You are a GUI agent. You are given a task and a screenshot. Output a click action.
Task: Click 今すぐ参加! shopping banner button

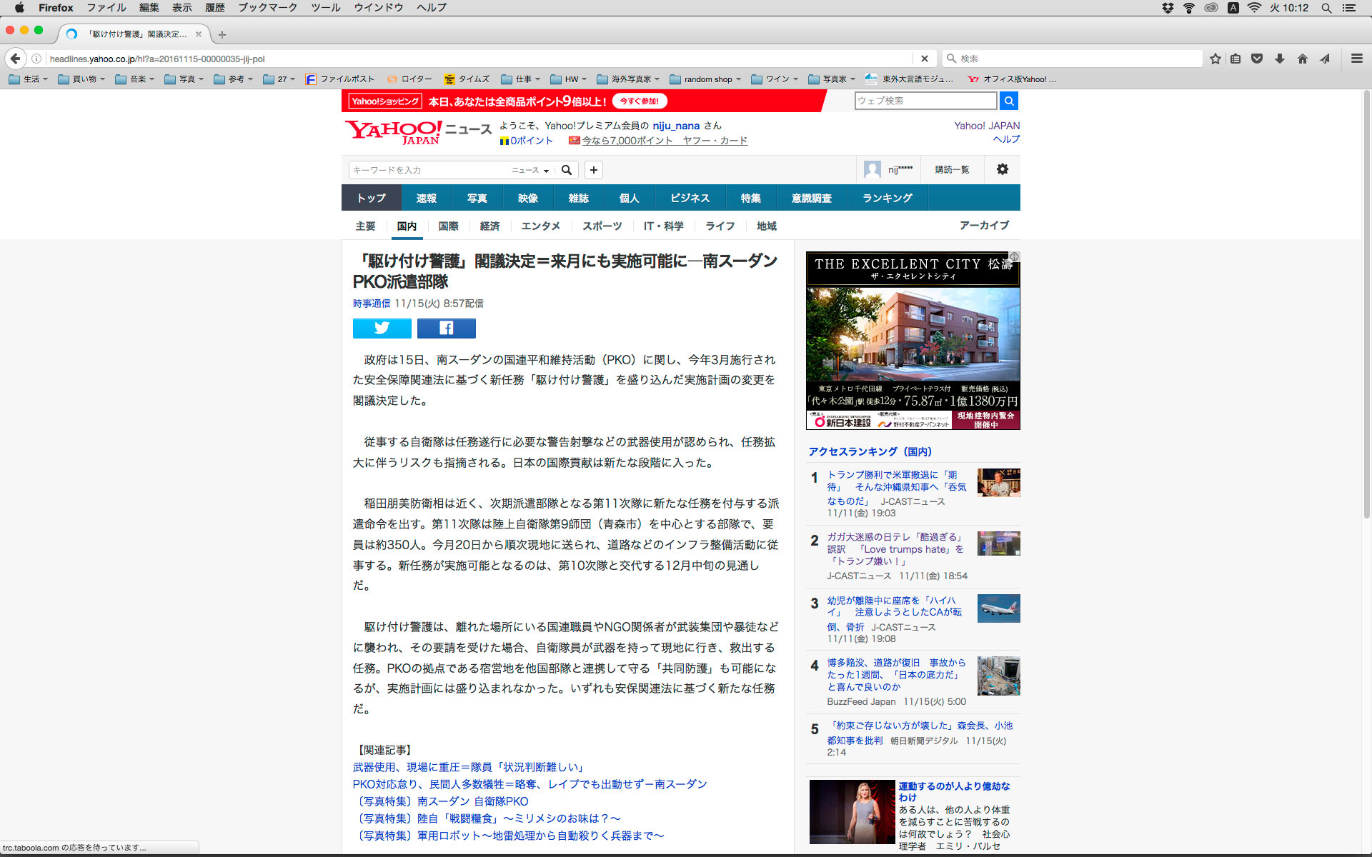[x=639, y=101]
